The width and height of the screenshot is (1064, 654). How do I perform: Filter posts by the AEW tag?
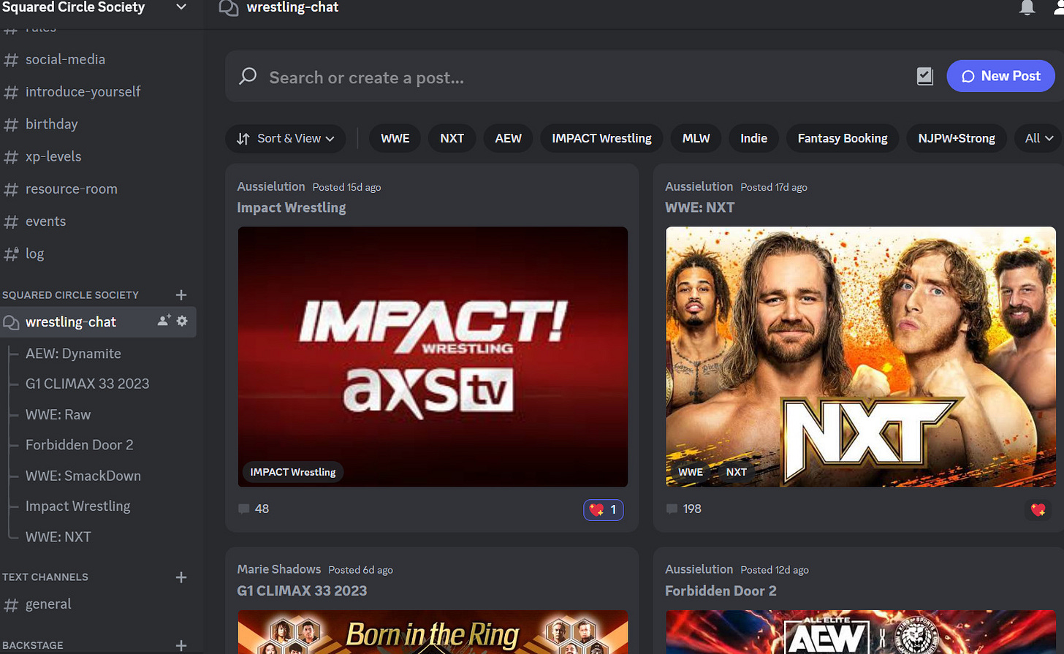pyautogui.click(x=508, y=138)
